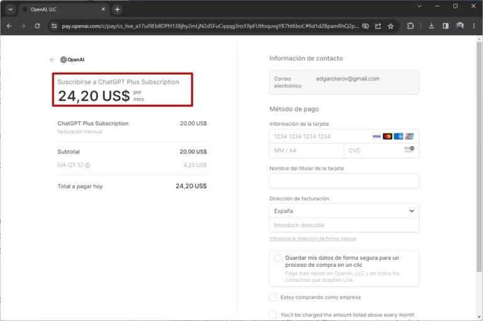The height and width of the screenshot is (321, 483).
Task: Check the charged every month agreement box
Action: pos(273,315)
